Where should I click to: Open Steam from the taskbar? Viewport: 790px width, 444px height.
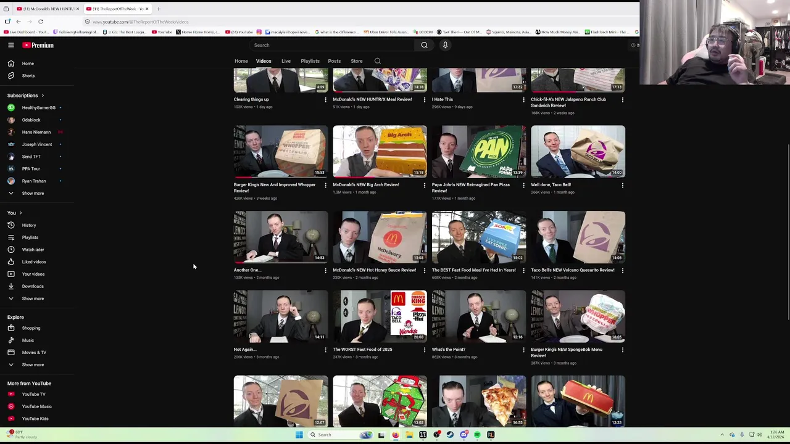point(450,435)
